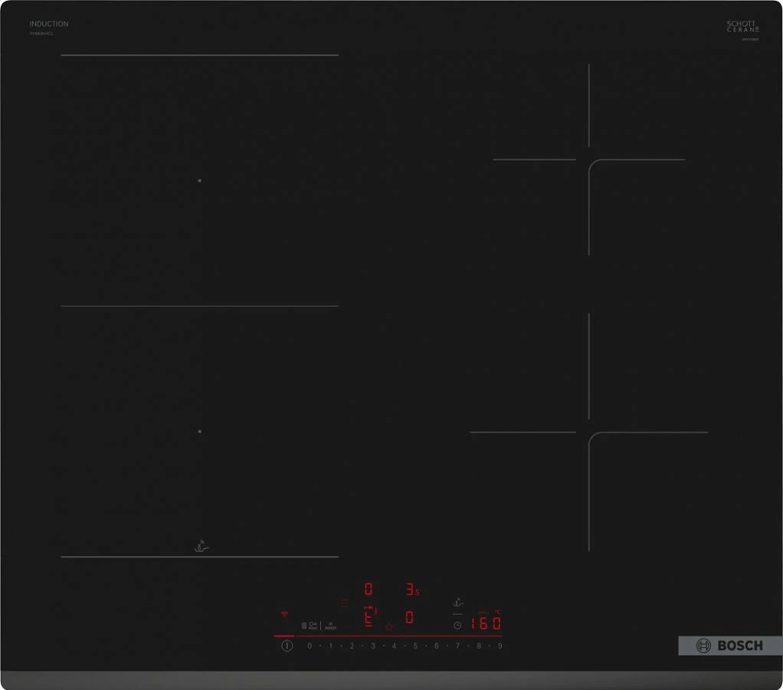Tap the pan symbol on the flex zone
783x690 pixels.
tap(201, 546)
